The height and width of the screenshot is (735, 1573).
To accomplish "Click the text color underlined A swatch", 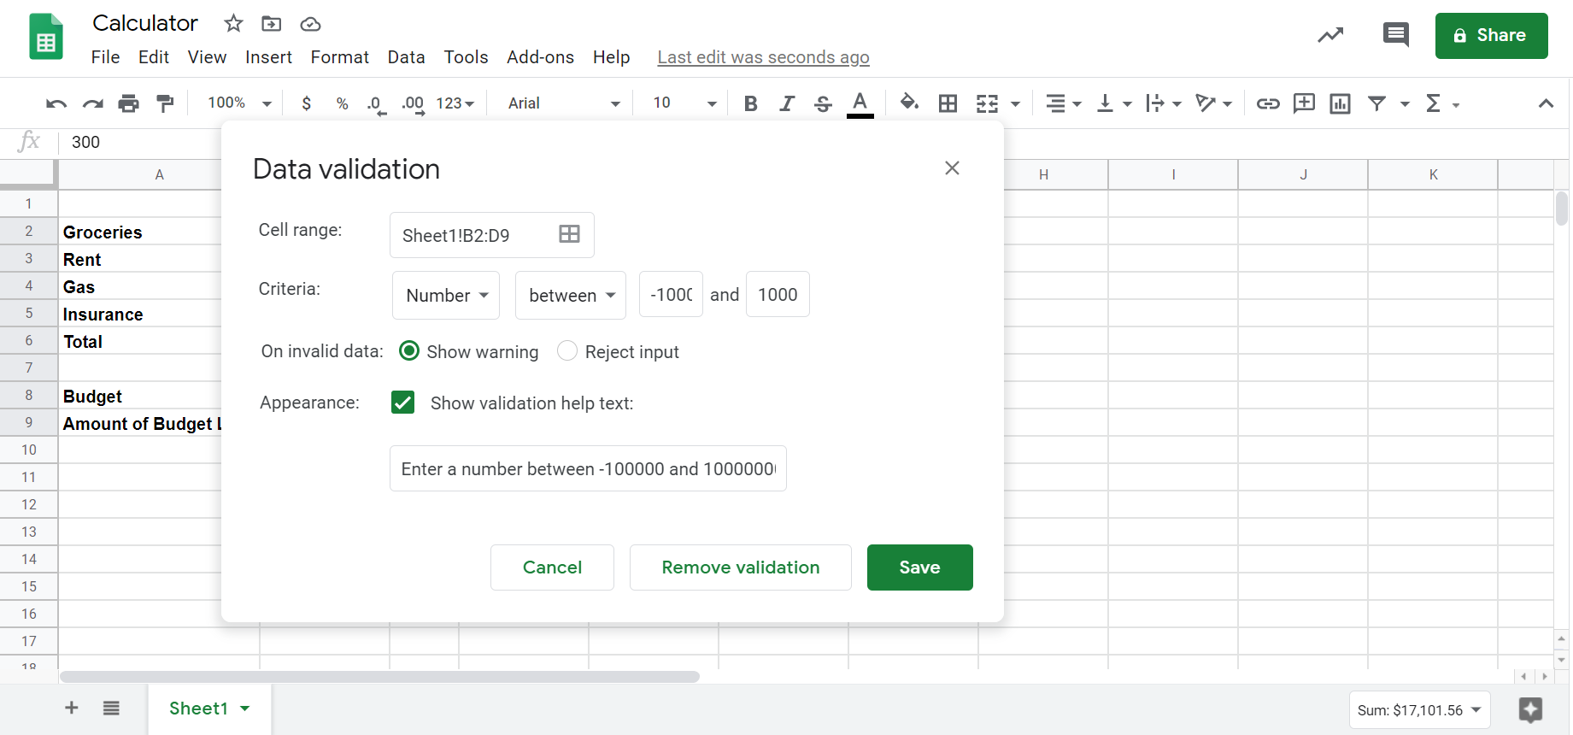I will [x=860, y=103].
